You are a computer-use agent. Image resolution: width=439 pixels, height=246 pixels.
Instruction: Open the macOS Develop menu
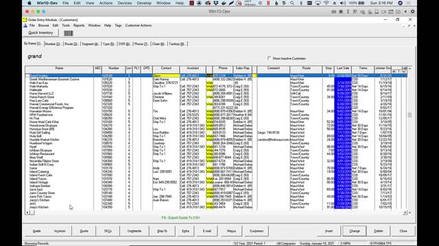click(144, 3)
